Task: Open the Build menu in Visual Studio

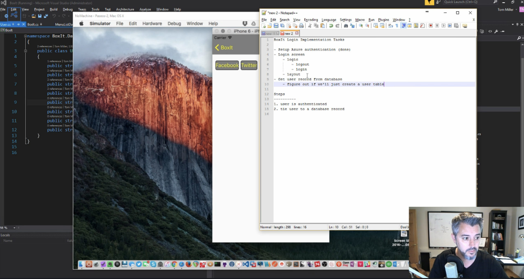Action: coord(53,9)
